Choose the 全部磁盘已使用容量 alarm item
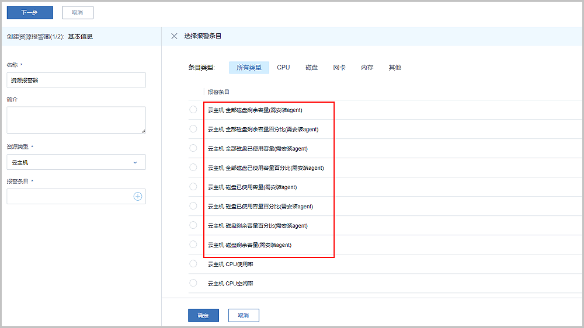This screenshot has width=584, height=328. coord(193,148)
